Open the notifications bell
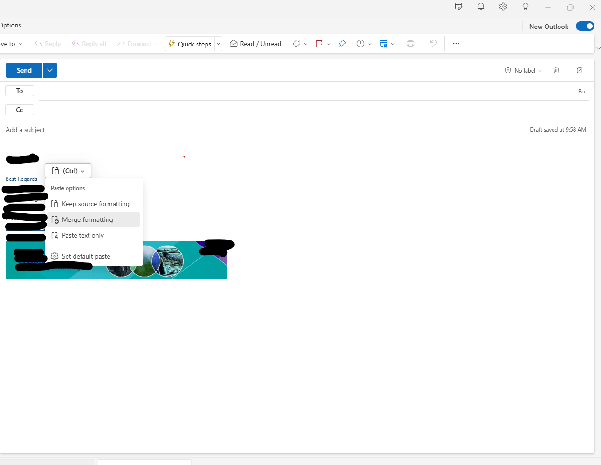The height and width of the screenshot is (465, 601). [481, 7]
